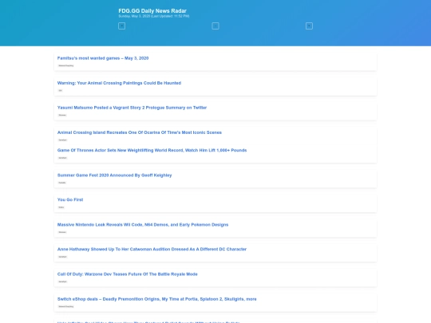Viewport: 431px width, 323px height.
Task: Click the rightmost square icon in header
Action: 309,26
